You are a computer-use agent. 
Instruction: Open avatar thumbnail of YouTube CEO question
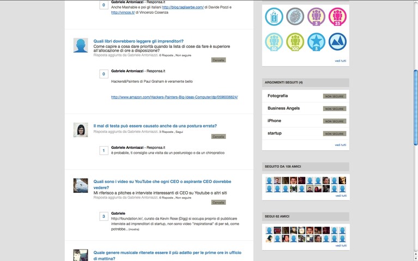coord(81,186)
